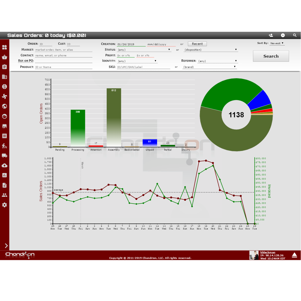The height and width of the screenshot is (301, 301).
Task: Focus the Order ID field
Action: pyautogui.click(x=46, y=44)
